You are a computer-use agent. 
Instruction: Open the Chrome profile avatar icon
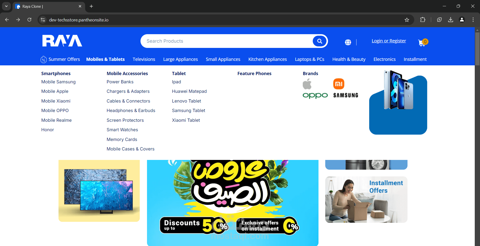click(462, 20)
